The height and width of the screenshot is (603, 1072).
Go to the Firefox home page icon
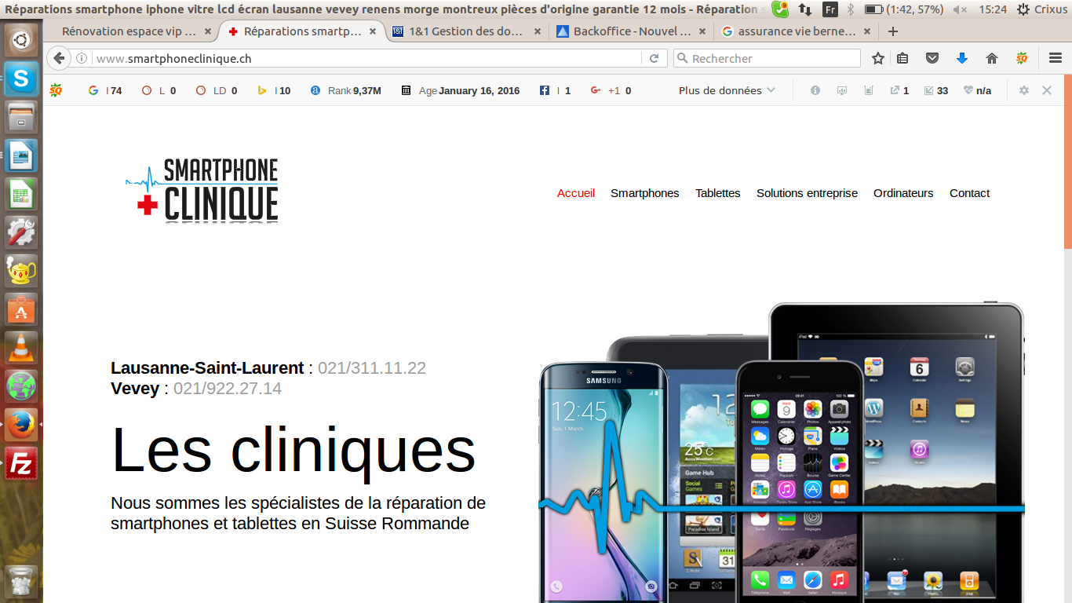pyautogui.click(x=992, y=58)
